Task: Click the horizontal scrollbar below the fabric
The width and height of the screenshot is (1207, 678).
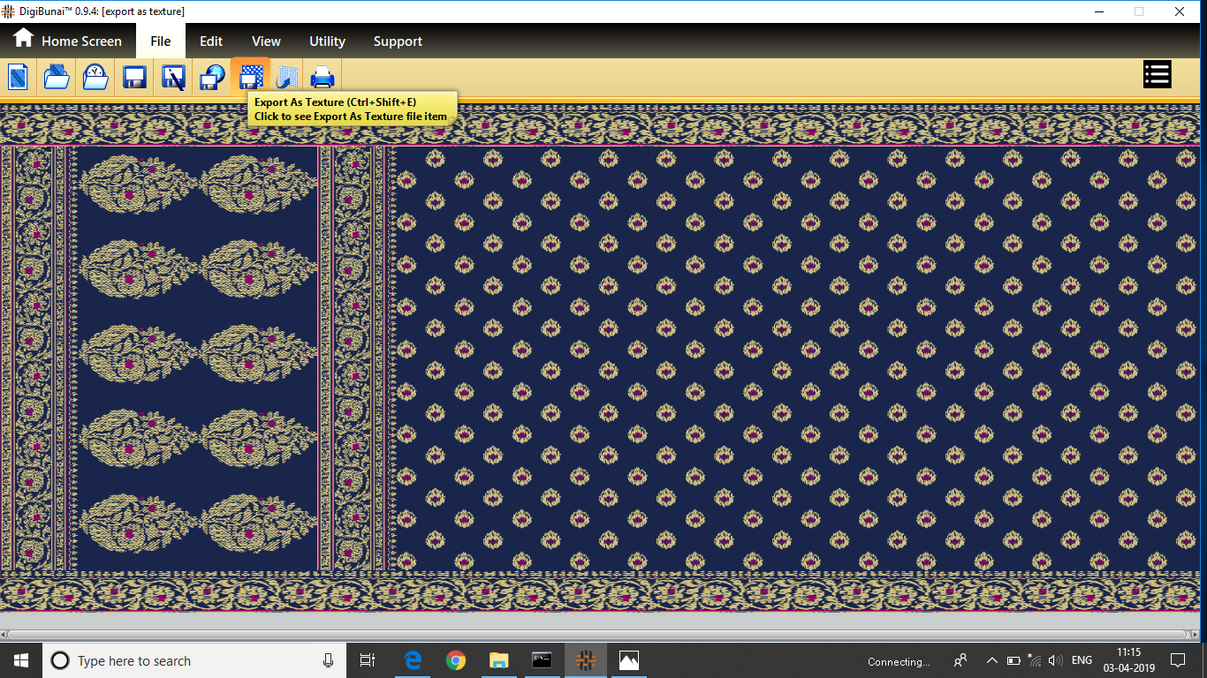Action: pos(601,635)
